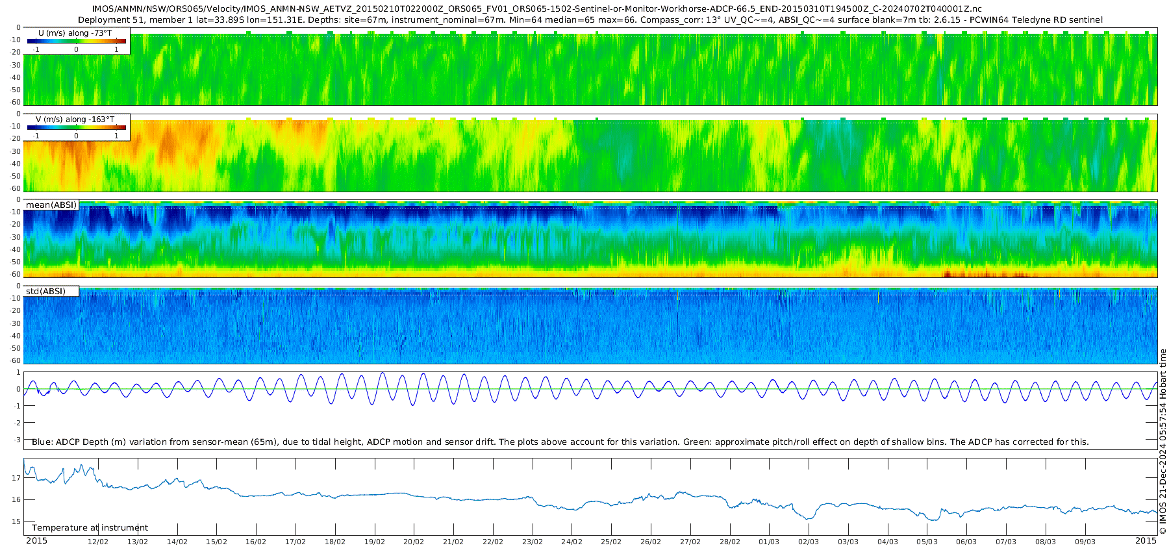1169x552 pixels.
Task: Select the mean(ABSI) panel label
Action: (51, 205)
